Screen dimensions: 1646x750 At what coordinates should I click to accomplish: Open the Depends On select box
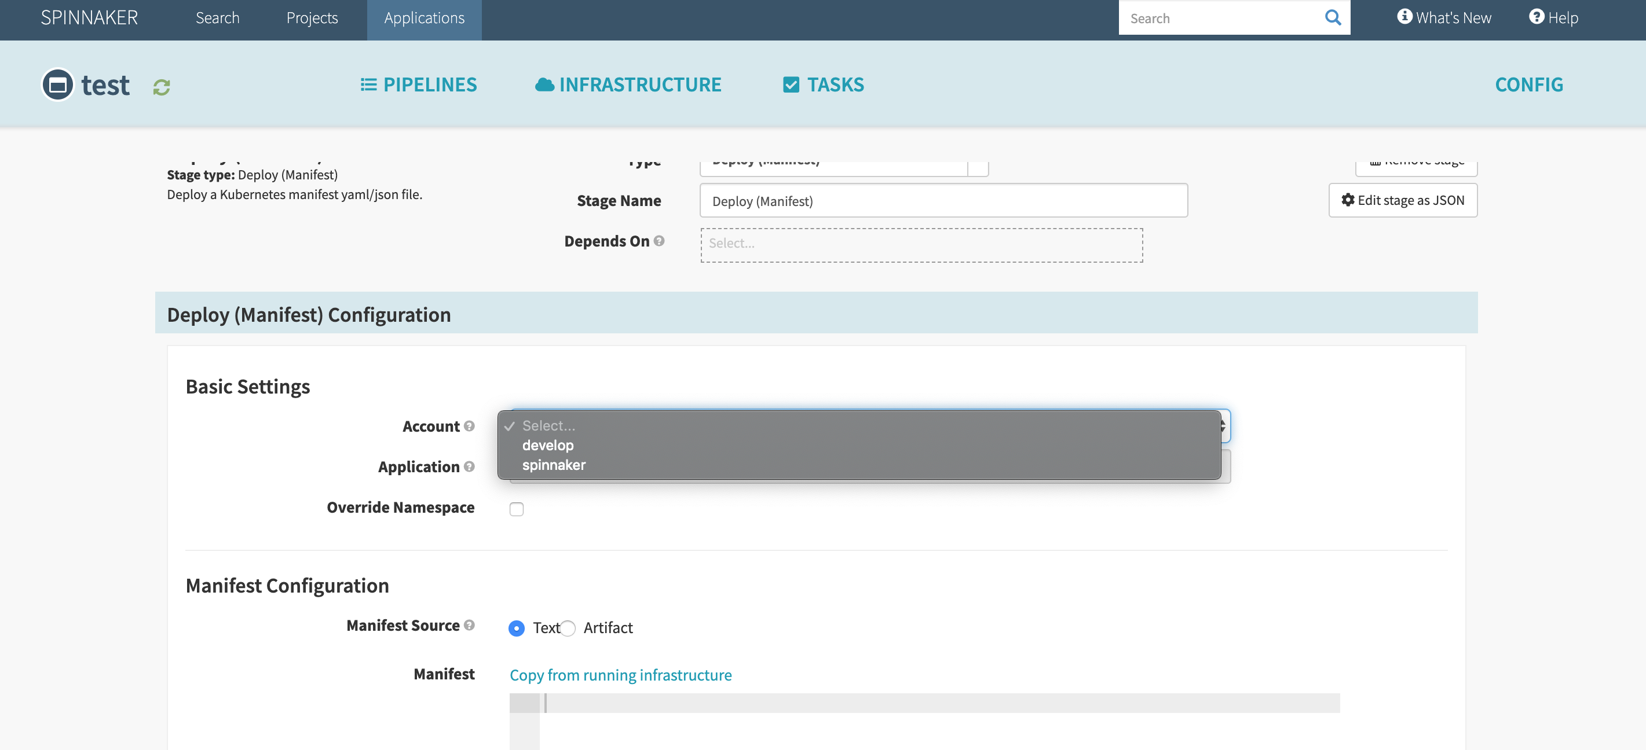[x=921, y=245]
